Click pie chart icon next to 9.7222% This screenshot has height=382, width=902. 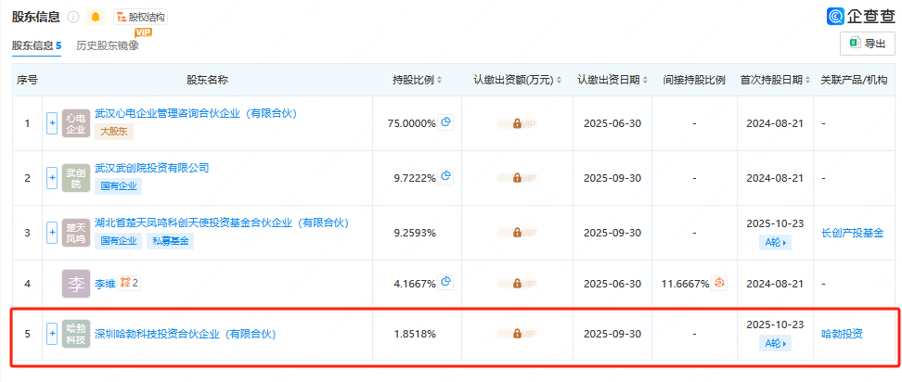tap(445, 177)
